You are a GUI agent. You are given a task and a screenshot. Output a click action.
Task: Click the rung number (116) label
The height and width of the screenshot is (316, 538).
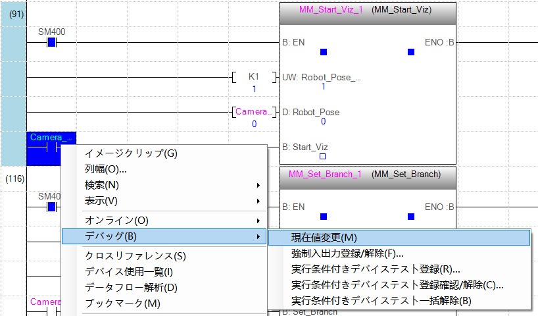tap(13, 178)
